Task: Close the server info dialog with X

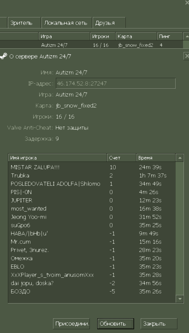Action: tap(186, 56)
